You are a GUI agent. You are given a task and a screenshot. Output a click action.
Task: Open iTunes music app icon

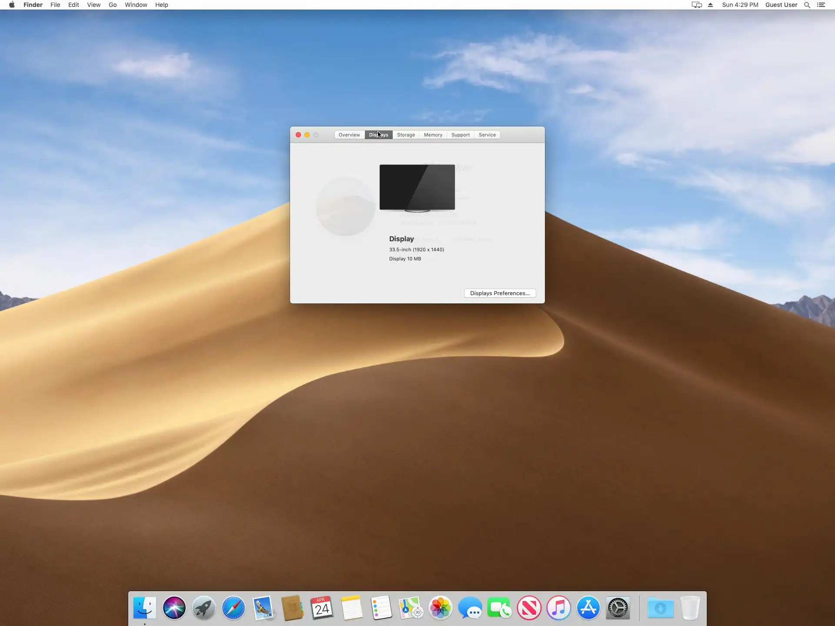click(x=558, y=608)
